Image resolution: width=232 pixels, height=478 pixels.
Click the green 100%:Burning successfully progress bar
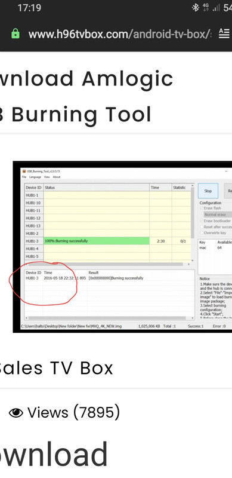(97, 241)
